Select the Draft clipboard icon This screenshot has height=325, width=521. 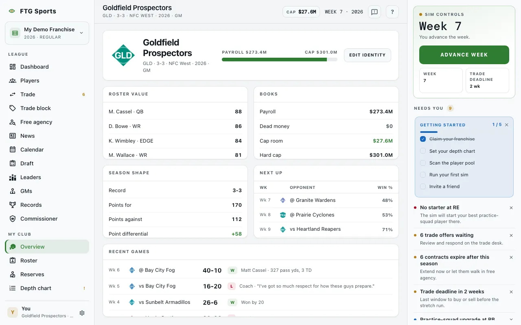pos(13,163)
